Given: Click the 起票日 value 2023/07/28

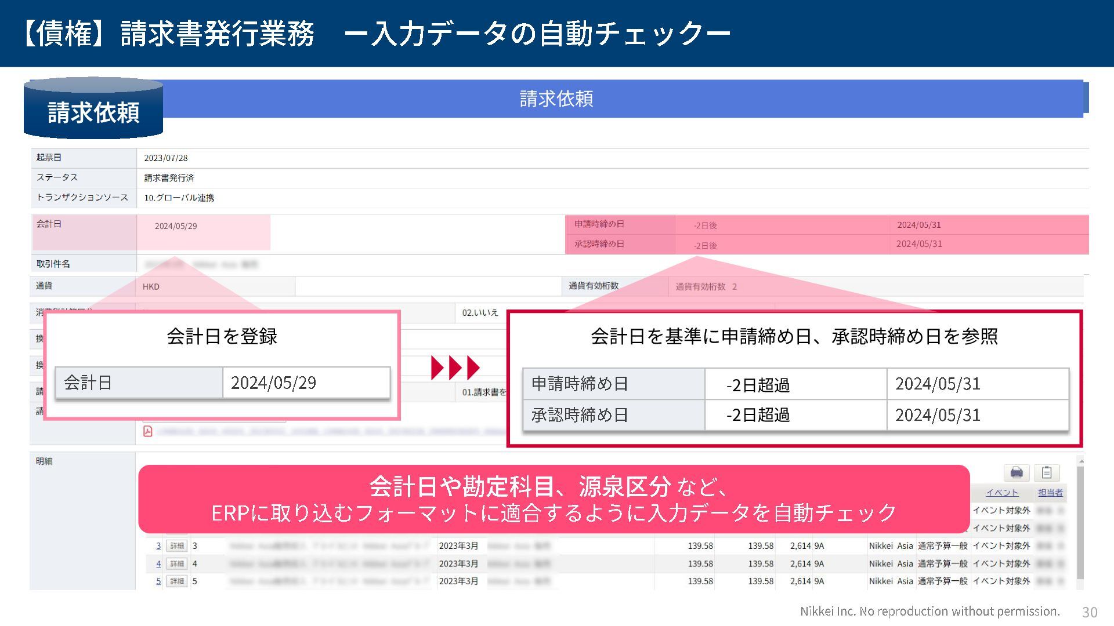Looking at the screenshot, I should pos(166,158).
